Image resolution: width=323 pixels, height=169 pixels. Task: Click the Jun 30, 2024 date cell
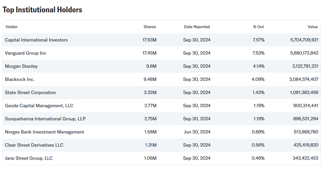pos(197,132)
